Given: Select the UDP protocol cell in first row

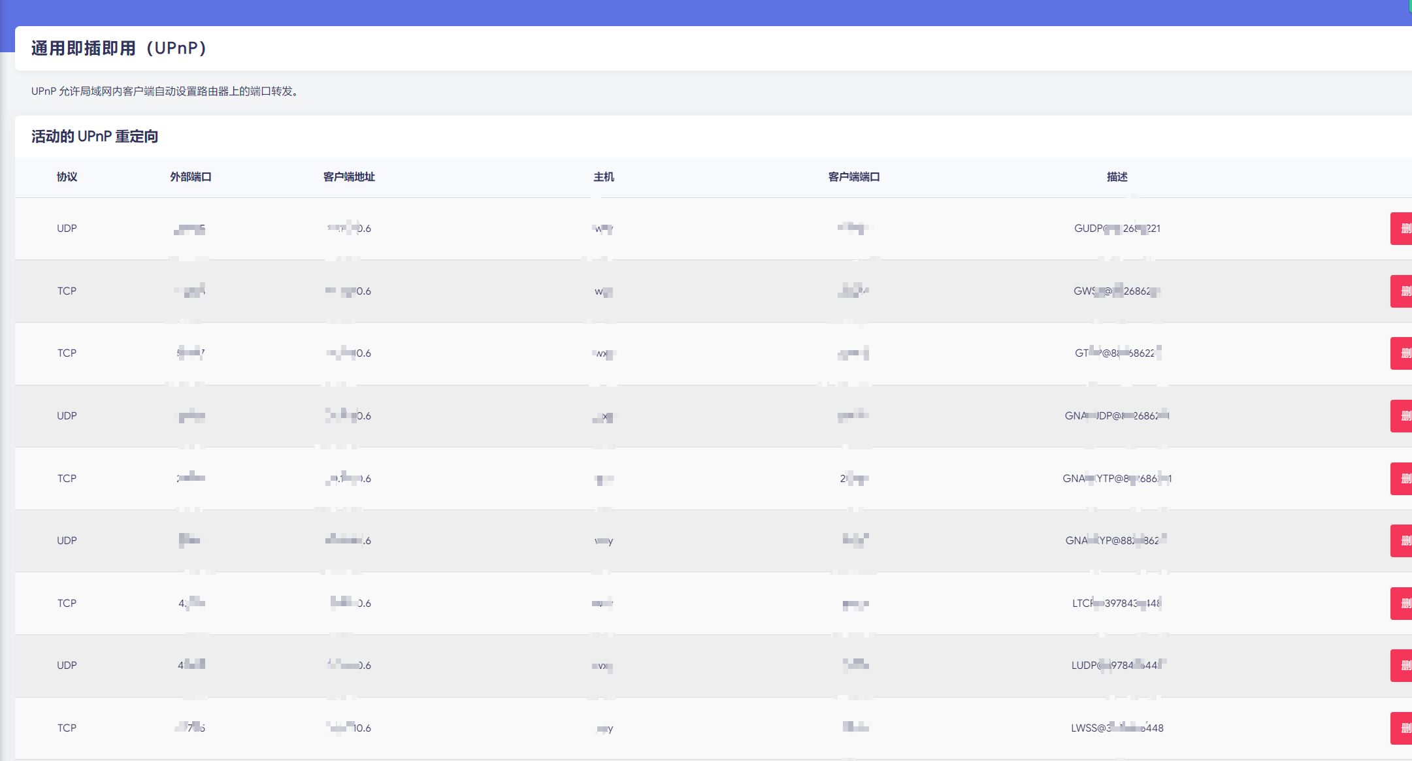Looking at the screenshot, I should 67,229.
